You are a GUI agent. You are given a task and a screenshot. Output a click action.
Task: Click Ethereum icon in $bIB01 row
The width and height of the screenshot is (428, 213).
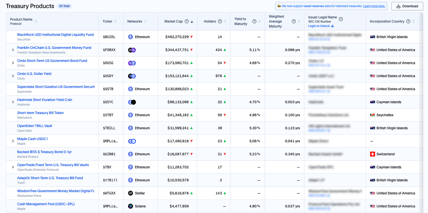[131, 154]
